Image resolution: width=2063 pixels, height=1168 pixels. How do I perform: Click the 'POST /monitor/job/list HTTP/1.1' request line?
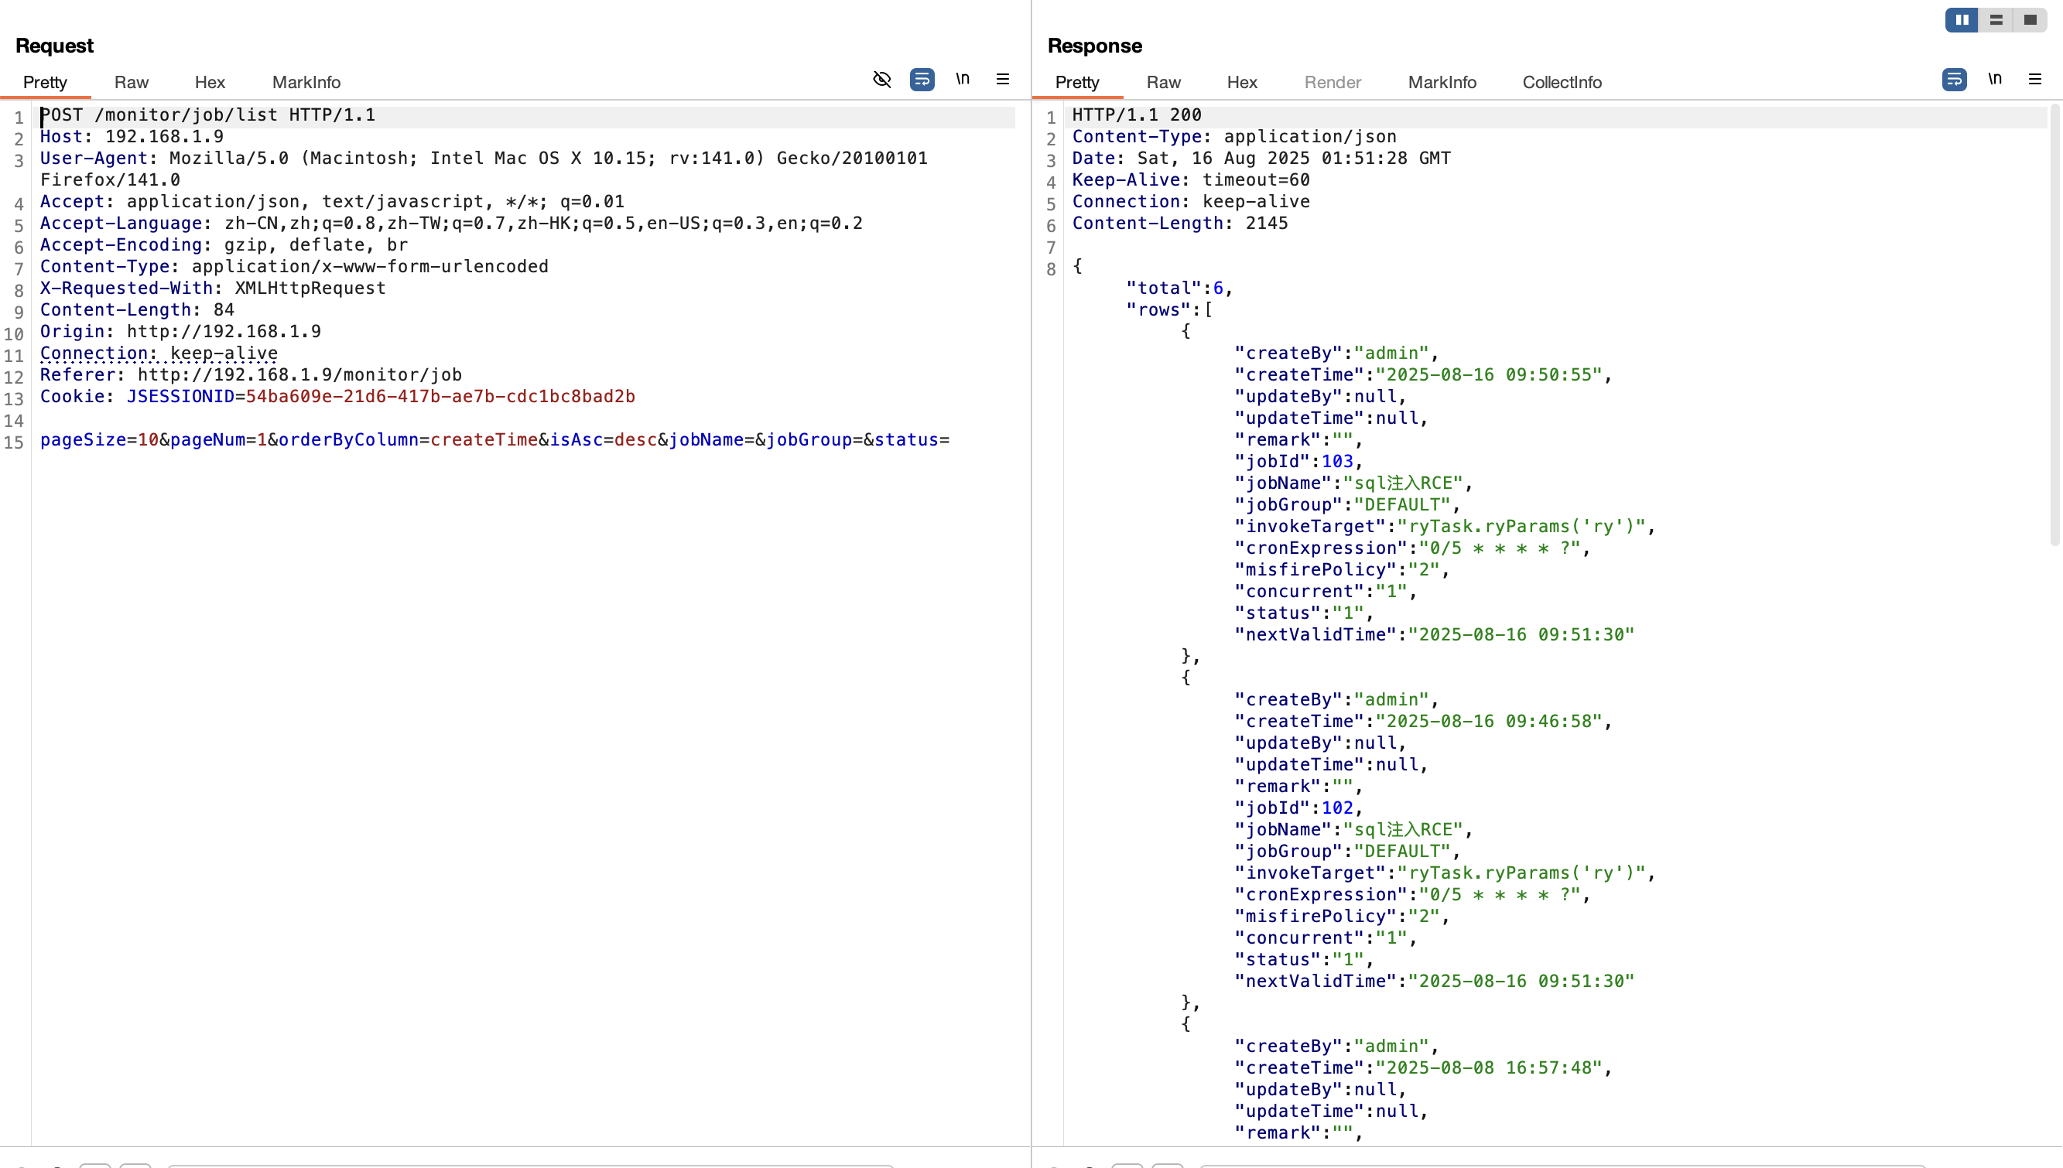[x=208, y=114]
